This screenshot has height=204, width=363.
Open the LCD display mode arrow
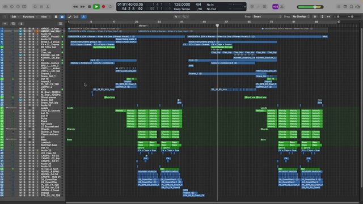coord(244,7)
